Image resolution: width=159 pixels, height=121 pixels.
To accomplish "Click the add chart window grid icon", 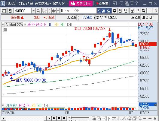I will [93, 119].
